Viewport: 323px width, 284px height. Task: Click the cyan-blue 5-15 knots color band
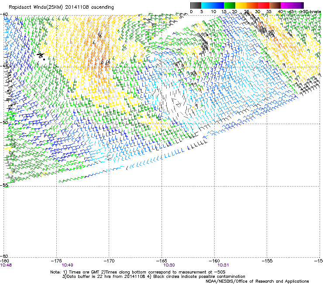[213, 5]
